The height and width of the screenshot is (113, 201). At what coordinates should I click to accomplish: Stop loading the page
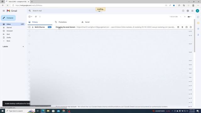point(8,5)
